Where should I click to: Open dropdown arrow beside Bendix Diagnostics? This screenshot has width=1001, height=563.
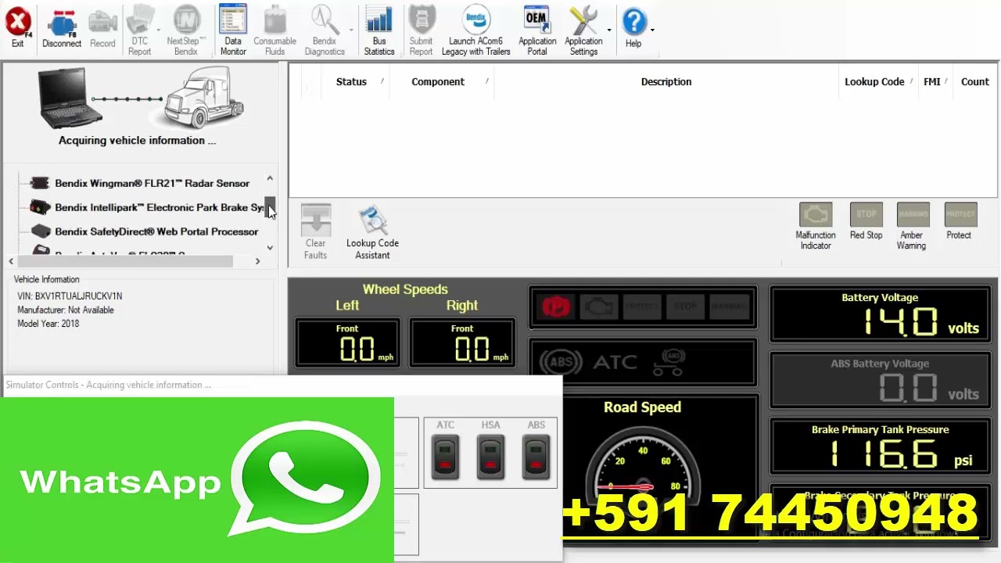tap(351, 30)
